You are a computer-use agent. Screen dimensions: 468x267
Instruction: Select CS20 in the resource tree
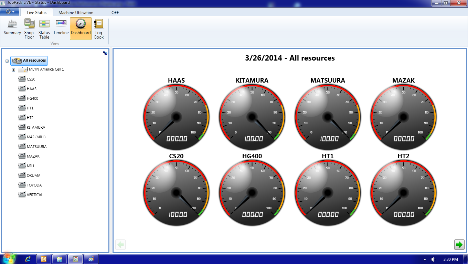point(27,79)
